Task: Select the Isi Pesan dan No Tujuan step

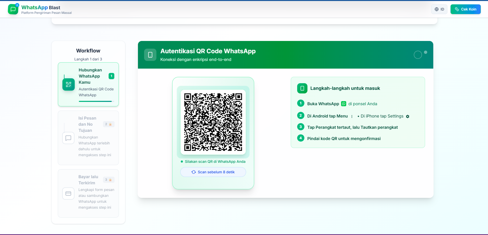Action: [88, 138]
